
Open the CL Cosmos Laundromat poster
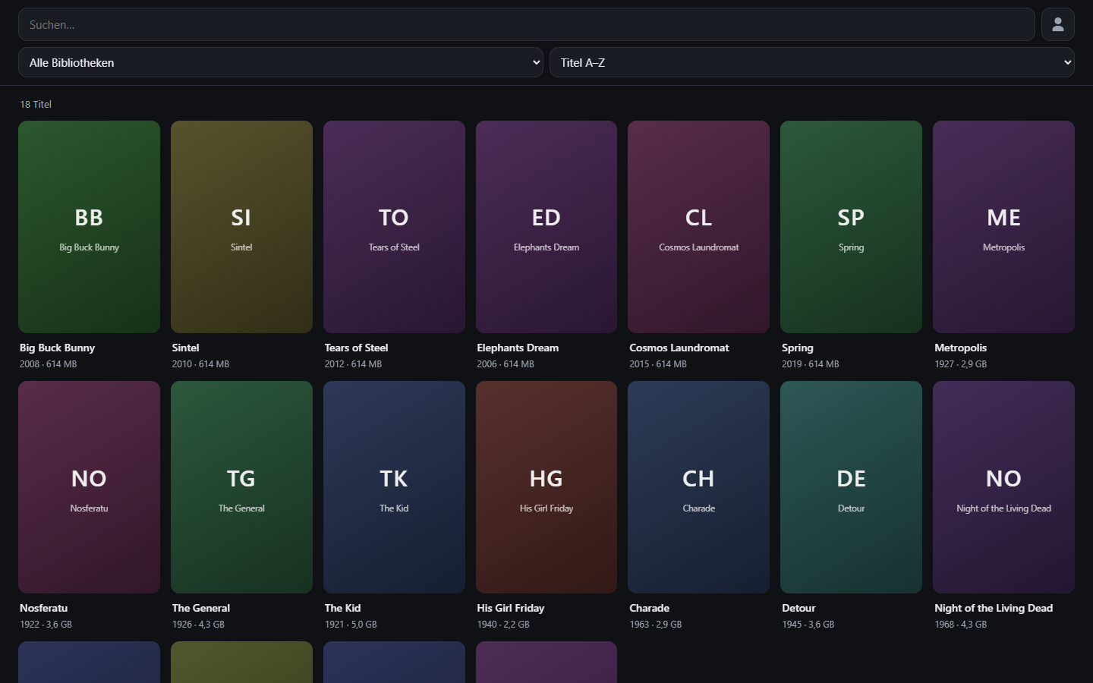(x=698, y=227)
